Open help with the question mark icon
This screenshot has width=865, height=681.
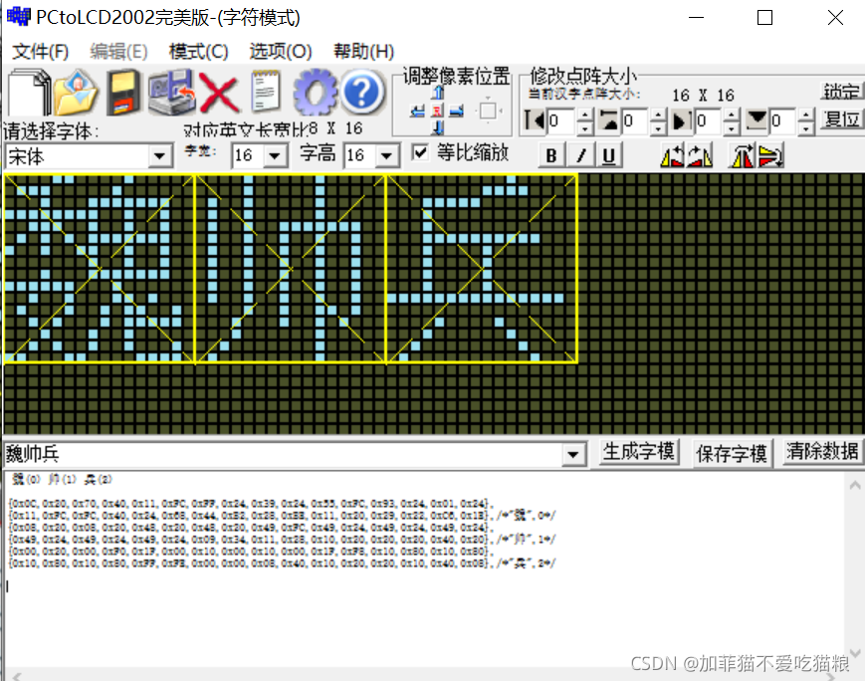point(362,92)
